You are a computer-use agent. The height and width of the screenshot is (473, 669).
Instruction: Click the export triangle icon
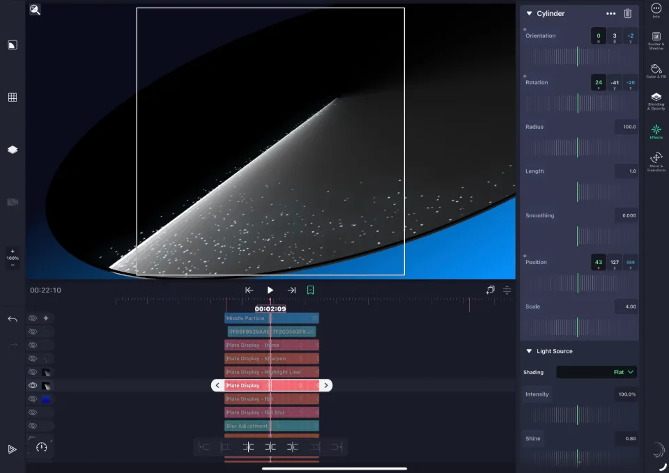coord(12,449)
